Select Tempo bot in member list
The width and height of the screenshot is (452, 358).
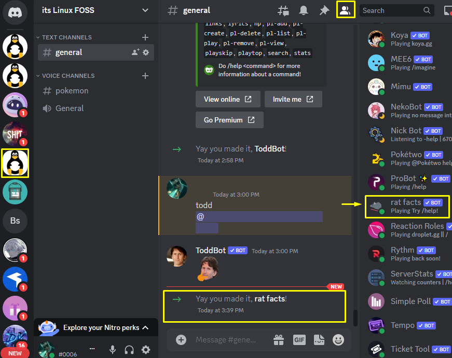pos(408,325)
